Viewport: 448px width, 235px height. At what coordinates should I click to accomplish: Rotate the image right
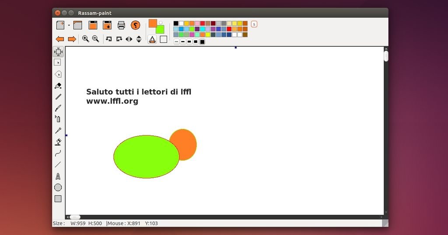click(x=119, y=39)
